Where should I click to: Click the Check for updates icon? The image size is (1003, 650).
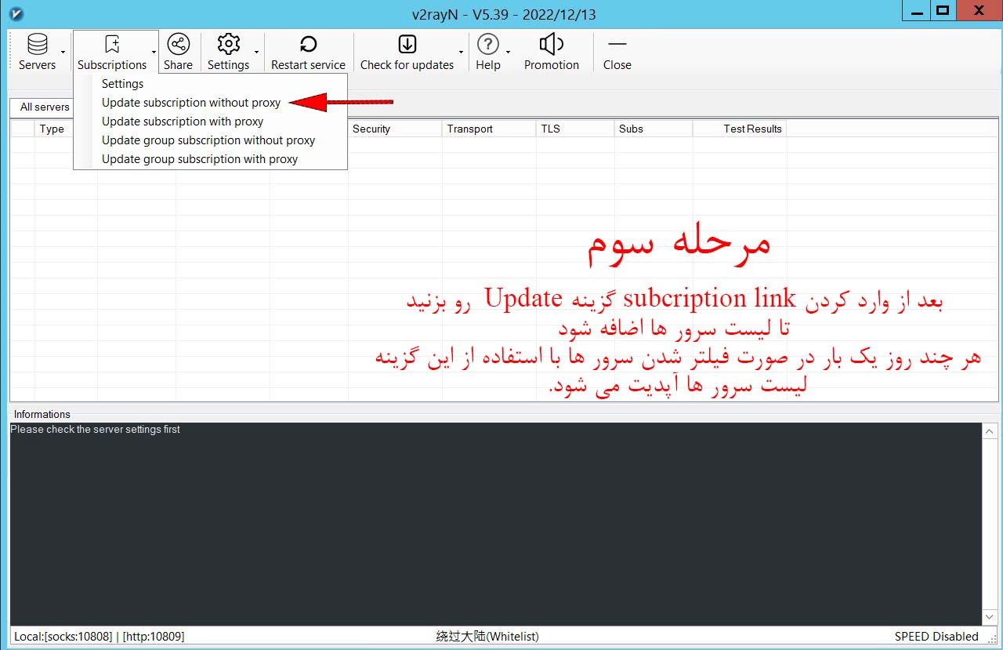(407, 44)
